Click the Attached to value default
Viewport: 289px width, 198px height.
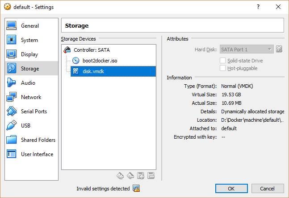(x=229, y=128)
